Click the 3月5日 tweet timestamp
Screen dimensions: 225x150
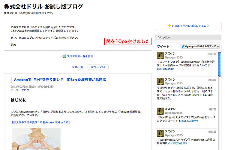[212, 132]
